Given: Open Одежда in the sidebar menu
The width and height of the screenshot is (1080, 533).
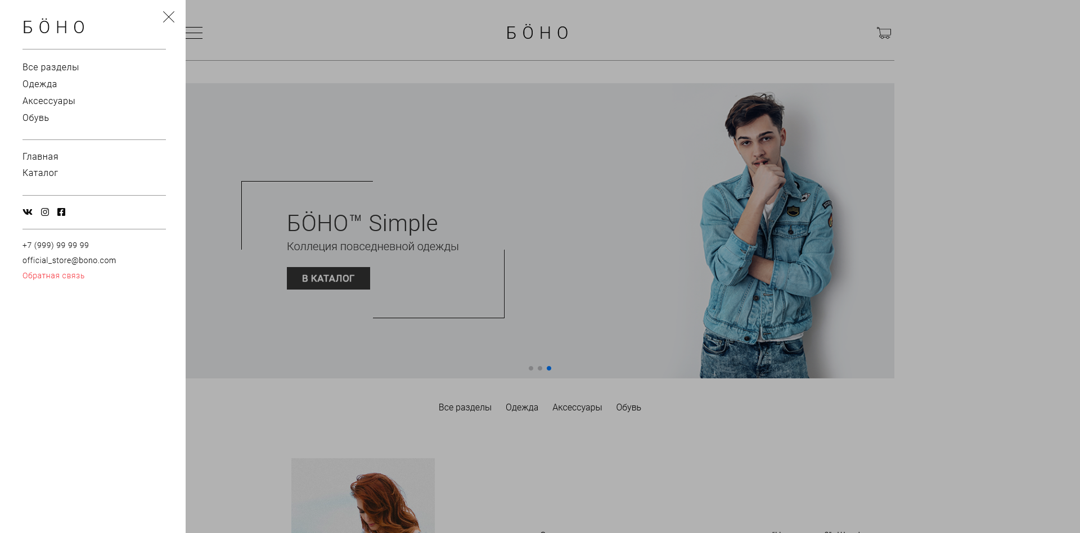Looking at the screenshot, I should click(39, 84).
